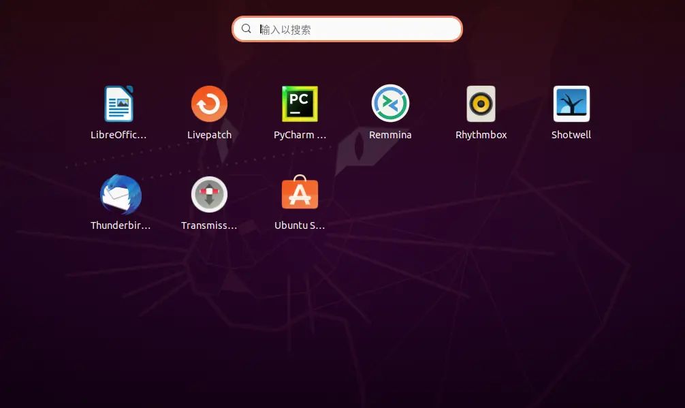Activate the search bar to find apps
The width and height of the screenshot is (685, 408).
[347, 29]
